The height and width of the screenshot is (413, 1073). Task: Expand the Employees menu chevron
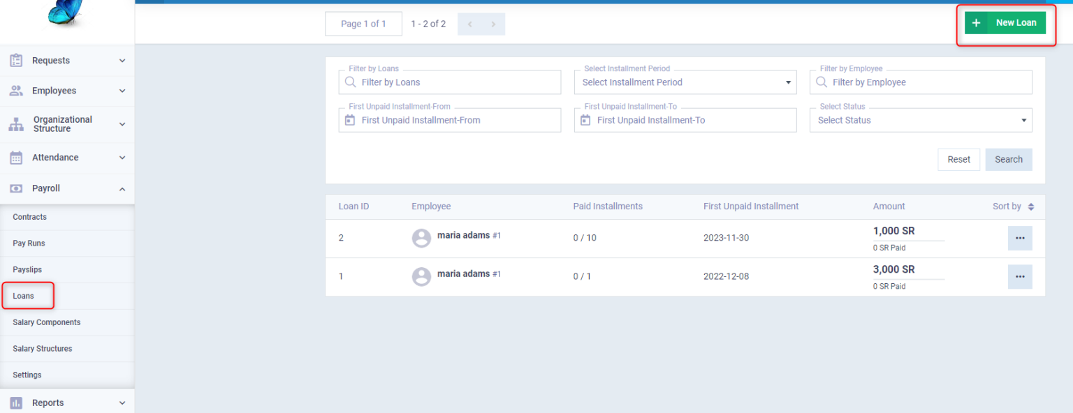tap(122, 91)
